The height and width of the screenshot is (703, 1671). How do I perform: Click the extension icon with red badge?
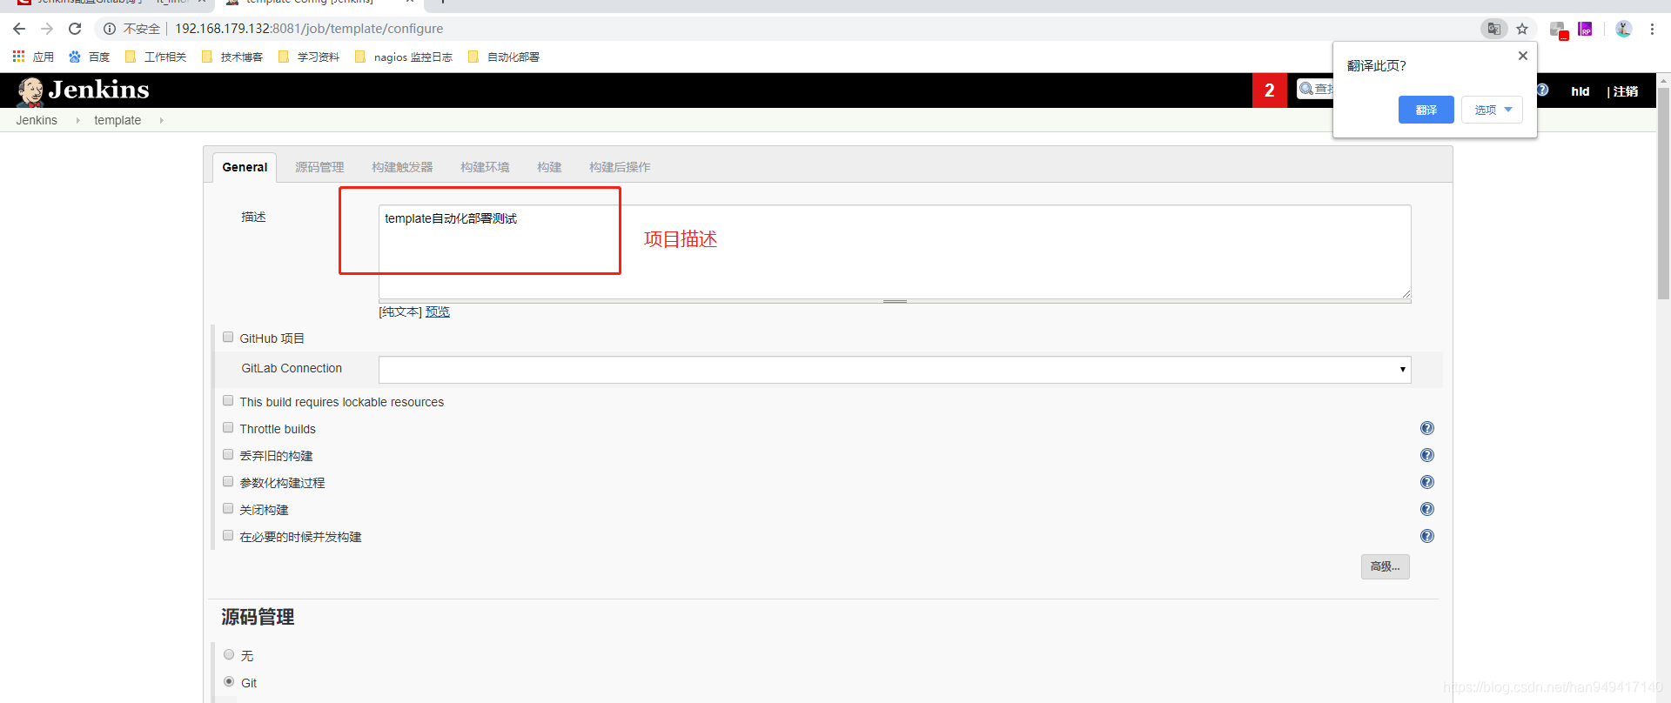[1559, 30]
